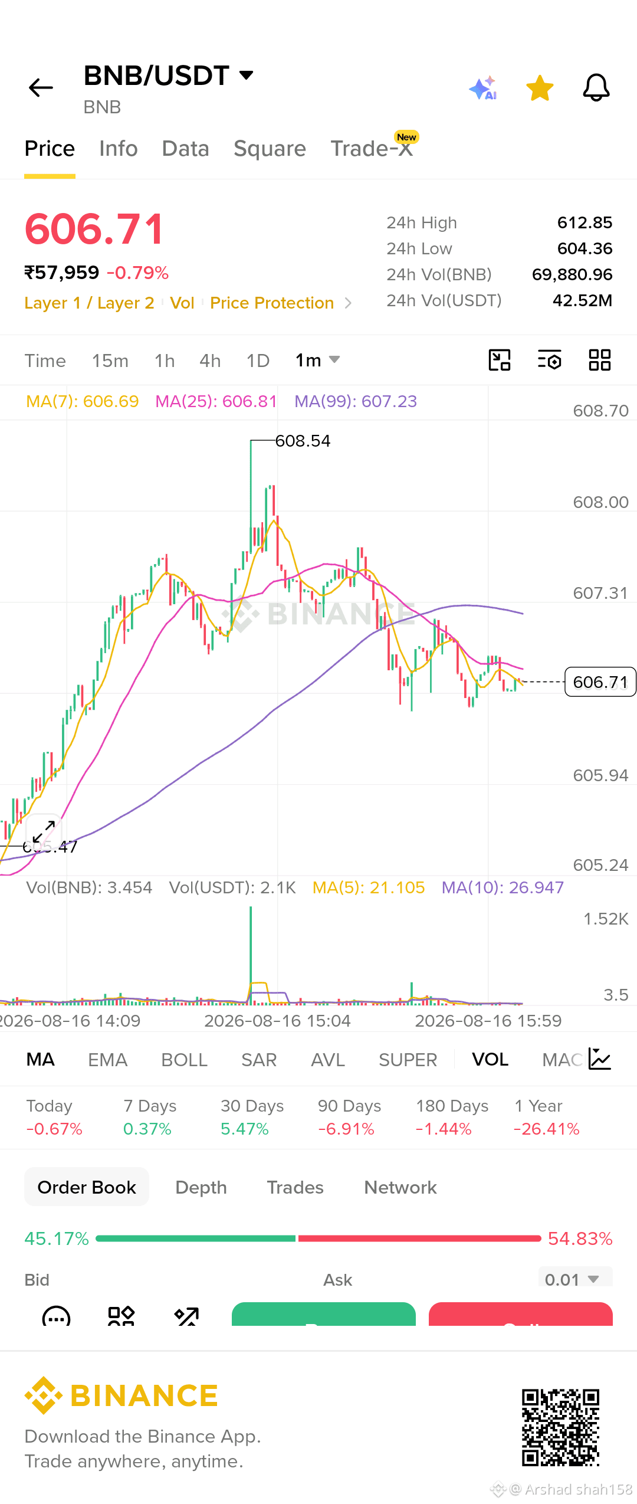Tap the 7 Days 0.37% change
Image resolution: width=637 pixels, height=1504 pixels.
(x=150, y=1117)
